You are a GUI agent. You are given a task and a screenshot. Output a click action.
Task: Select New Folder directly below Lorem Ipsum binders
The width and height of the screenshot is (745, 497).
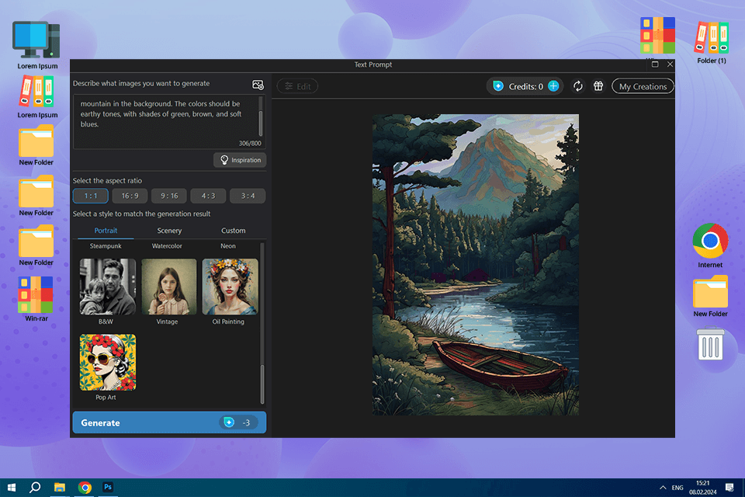pos(36,145)
